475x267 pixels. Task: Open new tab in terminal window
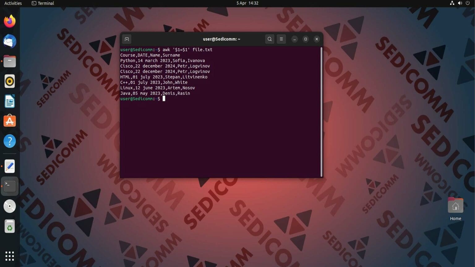point(126,39)
